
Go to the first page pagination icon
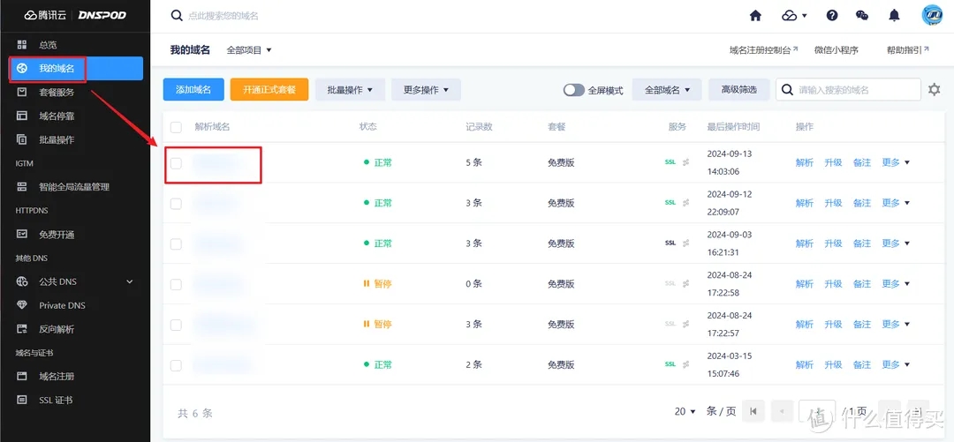tap(753, 411)
